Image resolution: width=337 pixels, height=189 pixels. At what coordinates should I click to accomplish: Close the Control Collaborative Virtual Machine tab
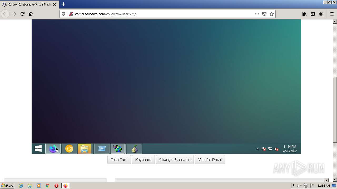(54, 4)
